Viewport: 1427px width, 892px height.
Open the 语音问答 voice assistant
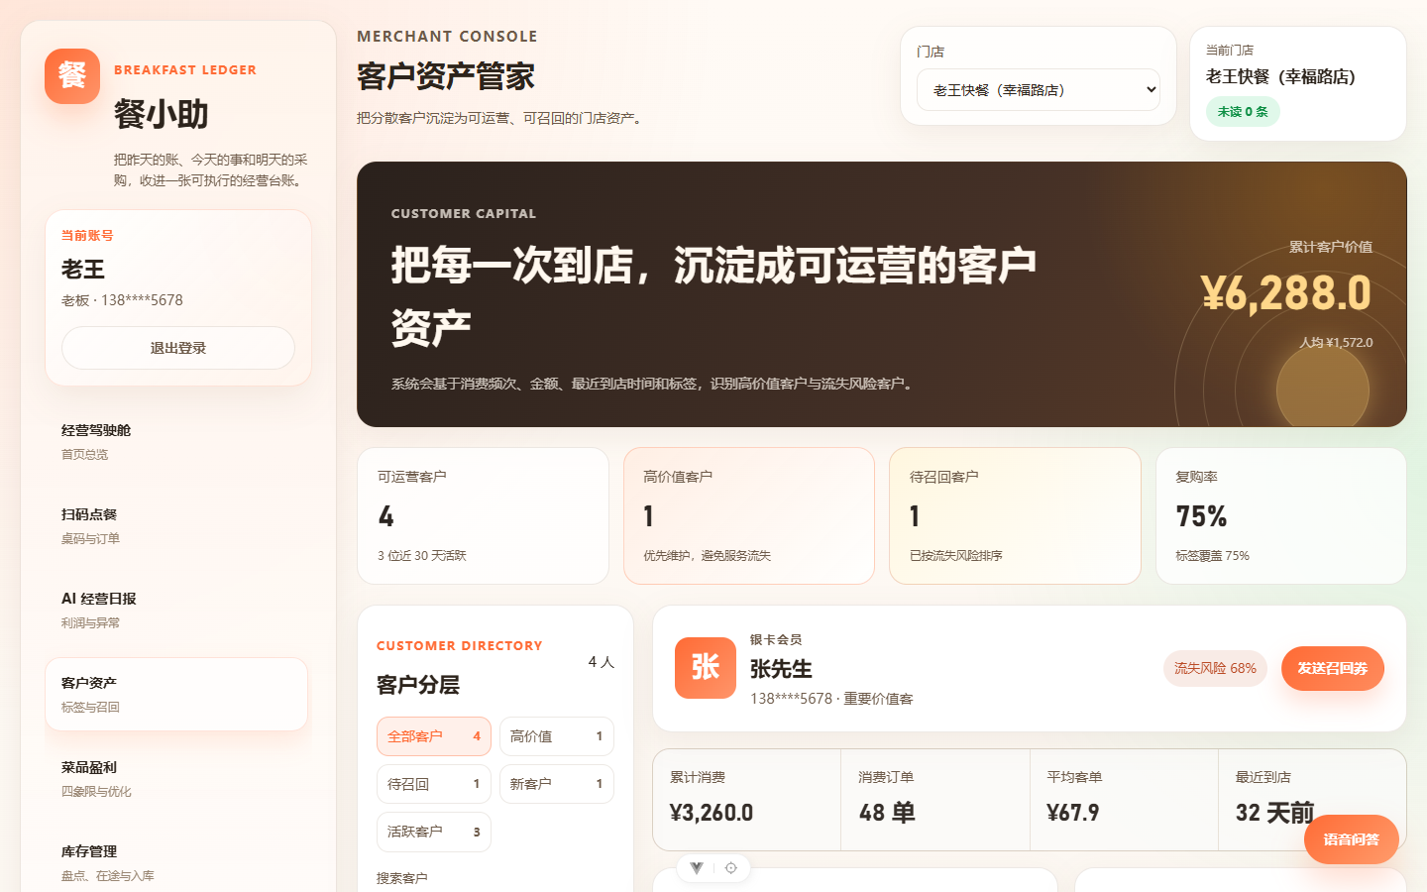pyautogui.click(x=1352, y=839)
